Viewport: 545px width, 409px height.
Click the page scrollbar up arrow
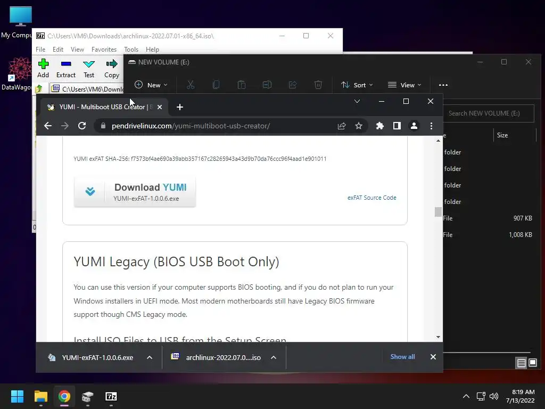point(438,141)
